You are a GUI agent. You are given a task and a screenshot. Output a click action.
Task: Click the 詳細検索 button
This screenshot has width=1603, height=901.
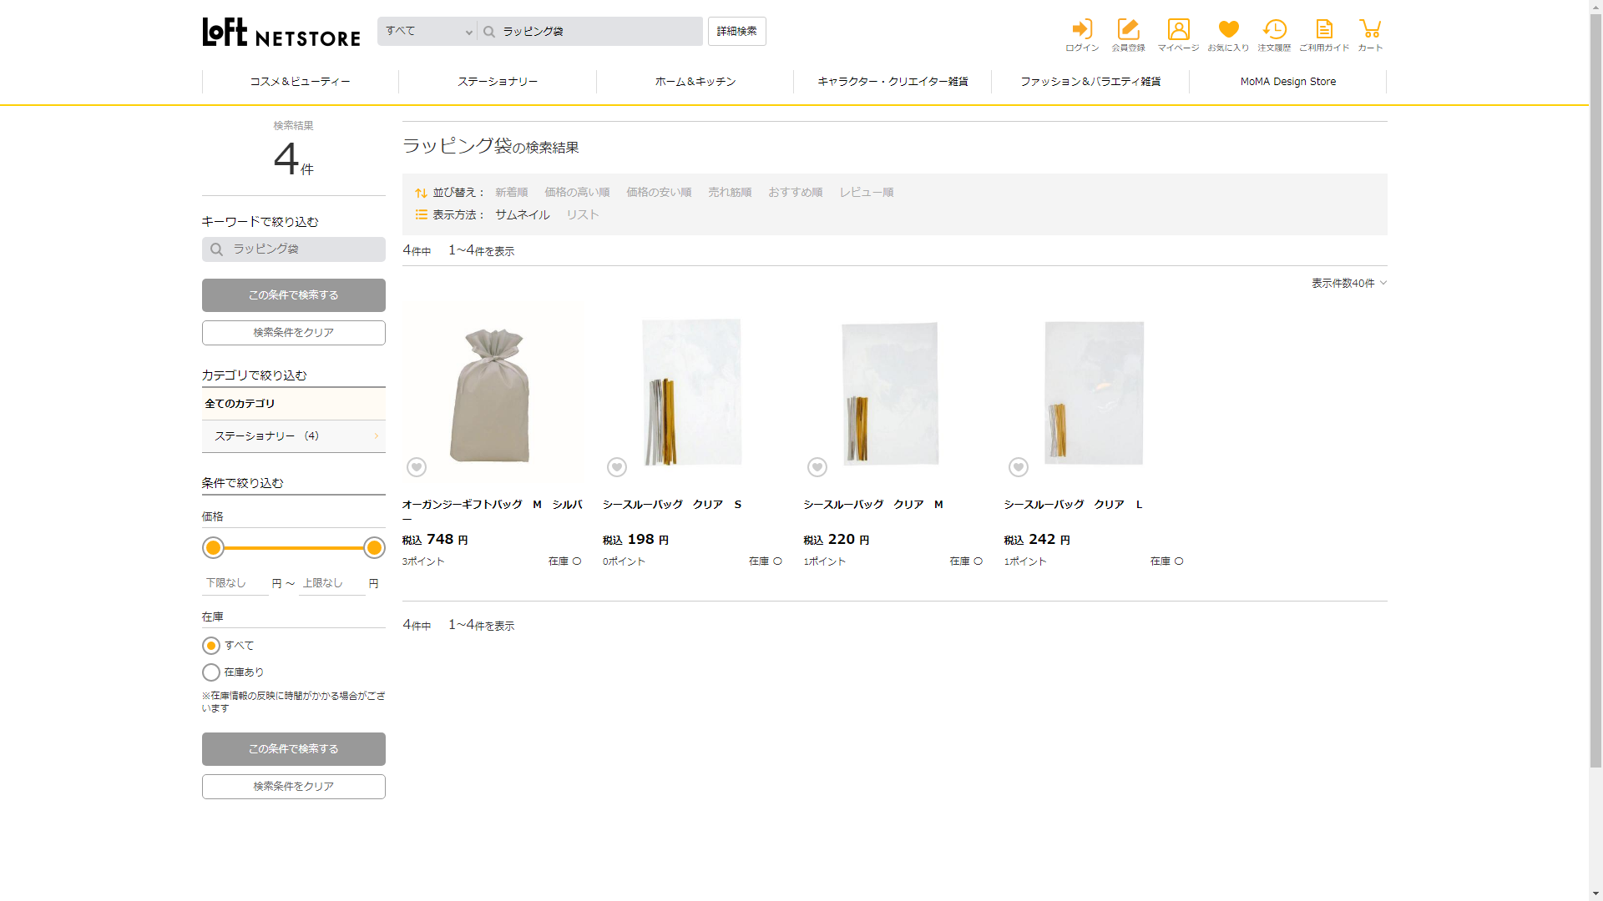736,32
